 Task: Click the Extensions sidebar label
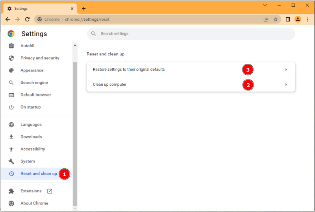tap(31, 191)
